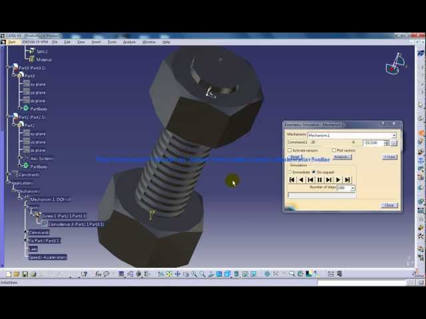Open the Analyze menu
Screen dimensions: 426x319
129,42
